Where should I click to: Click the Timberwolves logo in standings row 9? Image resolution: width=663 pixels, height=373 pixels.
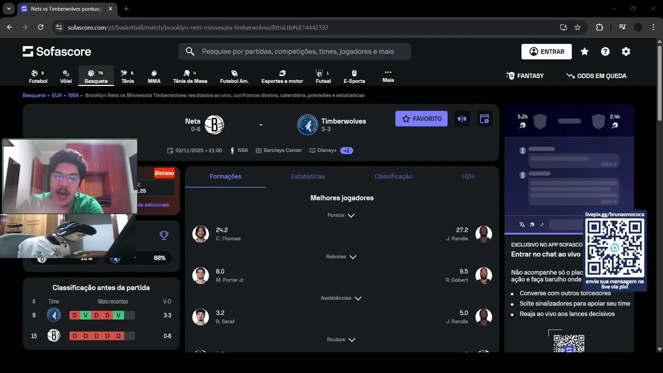point(54,315)
